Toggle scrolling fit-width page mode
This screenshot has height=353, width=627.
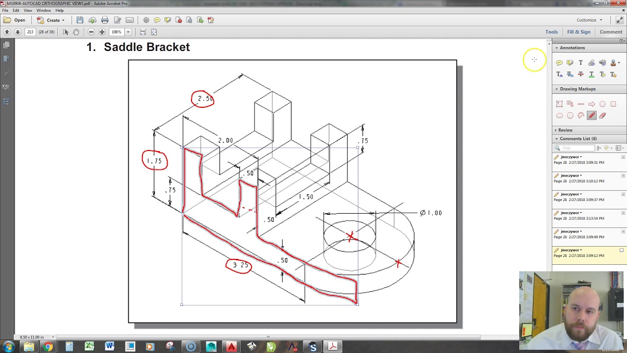click(143, 32)
